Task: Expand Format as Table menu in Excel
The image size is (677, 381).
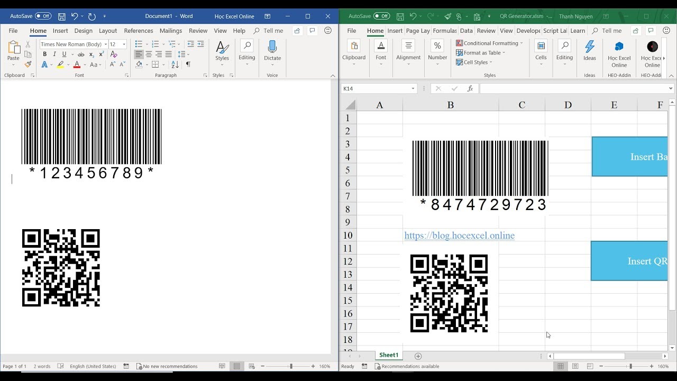Action: (x=481, y=53)
